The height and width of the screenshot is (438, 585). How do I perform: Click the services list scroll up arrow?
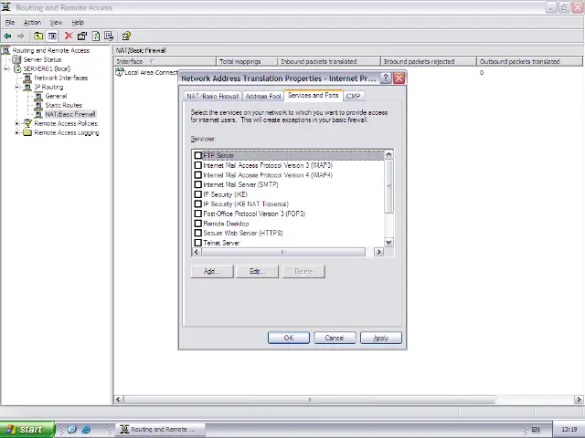click(x=388, y=154)
